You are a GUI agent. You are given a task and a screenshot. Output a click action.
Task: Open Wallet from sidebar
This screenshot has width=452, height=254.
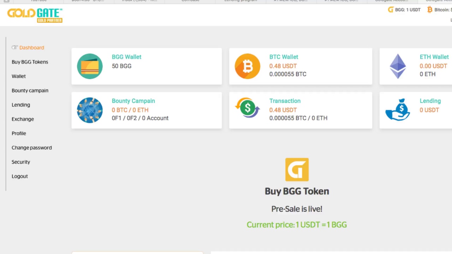tap(19, 76)
